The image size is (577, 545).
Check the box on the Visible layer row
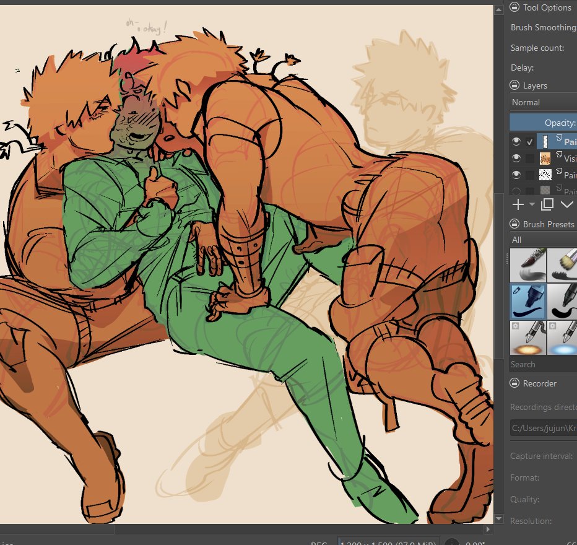pyautogui.click(x=529, y=159)
